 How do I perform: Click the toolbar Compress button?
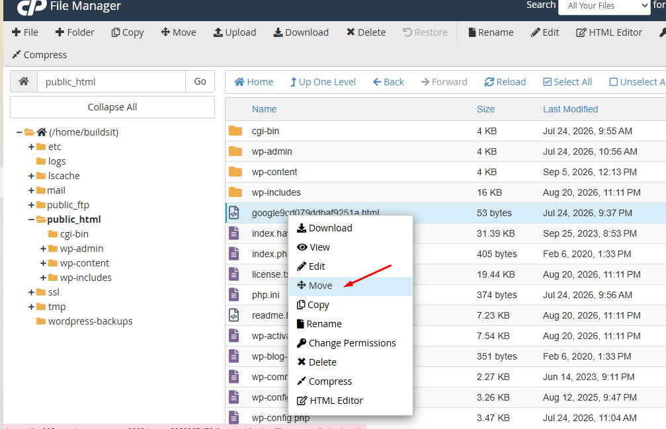pos(39,55)
